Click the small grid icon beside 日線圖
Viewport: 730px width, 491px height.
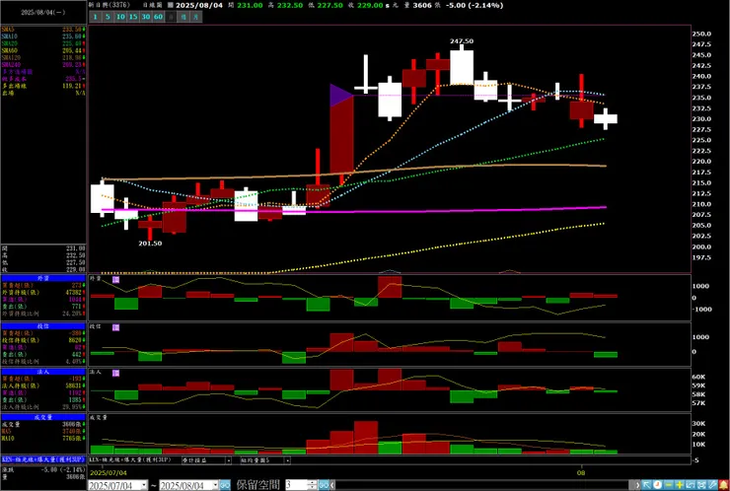tap(171, 5)
